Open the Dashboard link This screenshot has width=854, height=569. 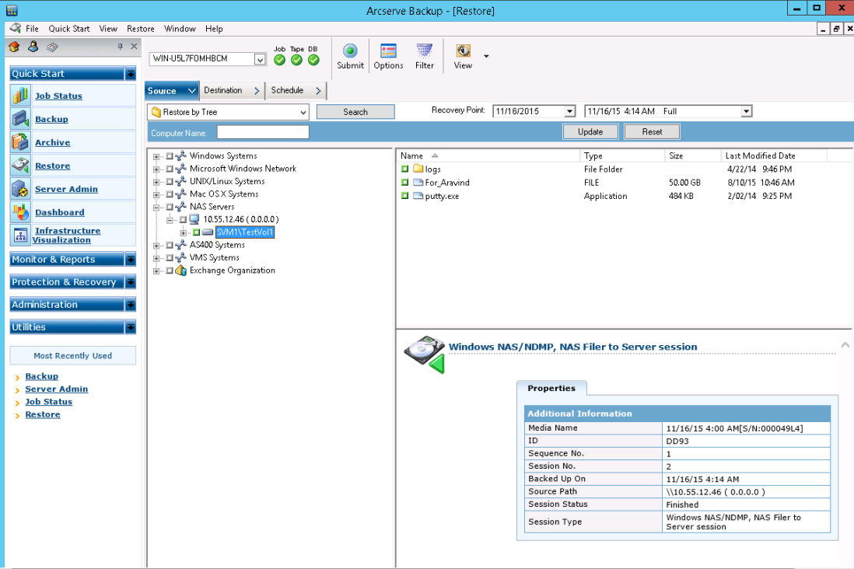(59, 212)
